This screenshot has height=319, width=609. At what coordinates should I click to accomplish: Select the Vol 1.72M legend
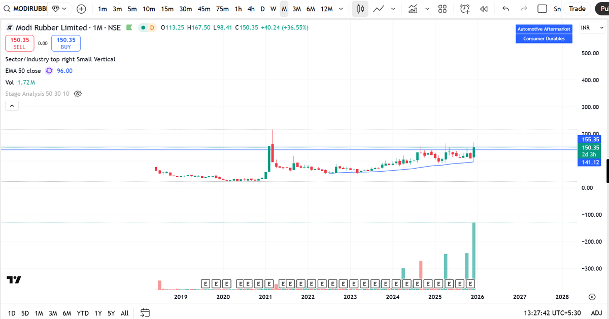[20, 82]
